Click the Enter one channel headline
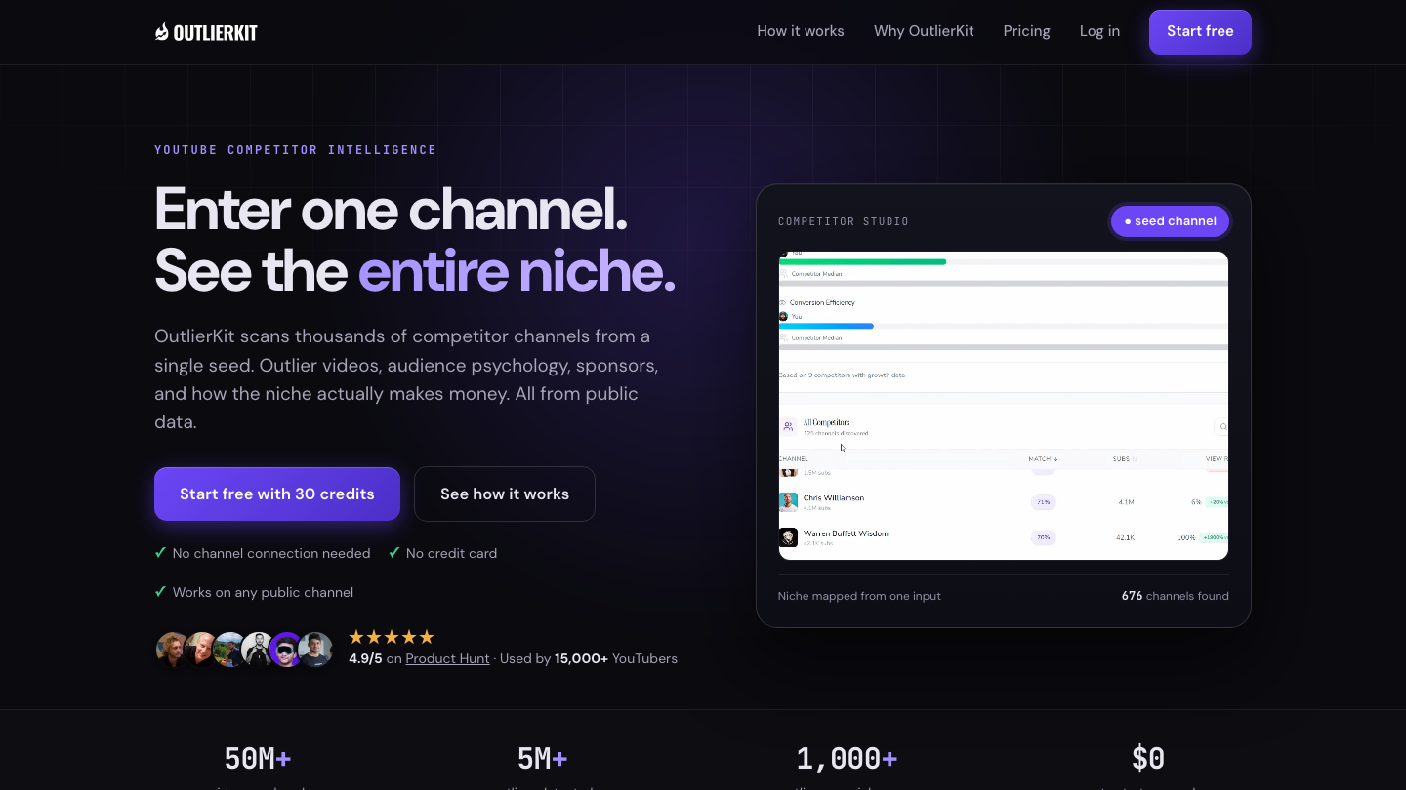Image resolution: width=1406 pixels, height=790 pixels. point(392,210)
